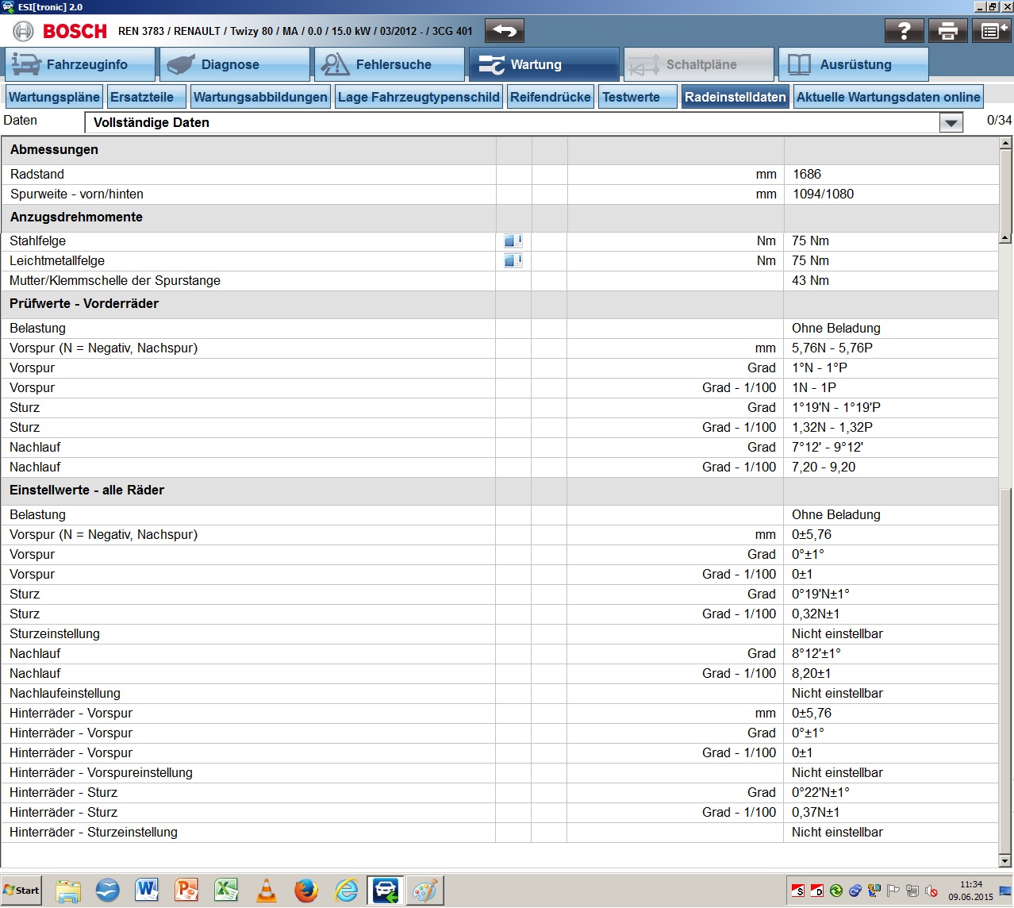
Task: Select the Fehlersuche tab
Action: point(389,65)
